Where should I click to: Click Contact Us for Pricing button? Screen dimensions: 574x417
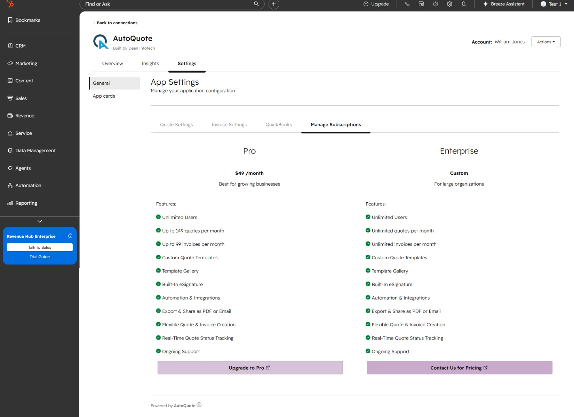460,368
